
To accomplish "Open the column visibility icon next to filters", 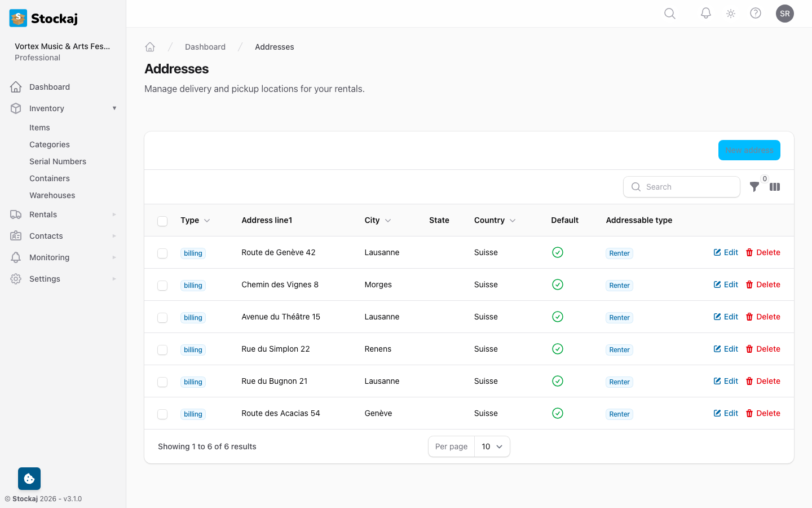I will pos(775,187).
